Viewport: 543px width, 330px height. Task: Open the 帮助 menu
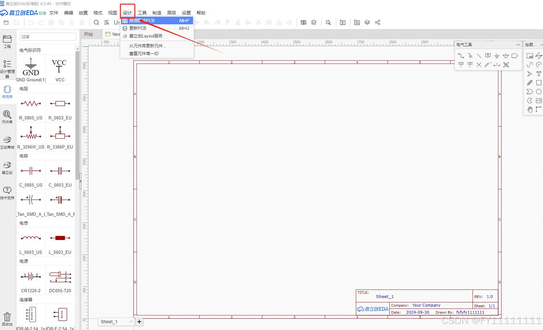201,13
